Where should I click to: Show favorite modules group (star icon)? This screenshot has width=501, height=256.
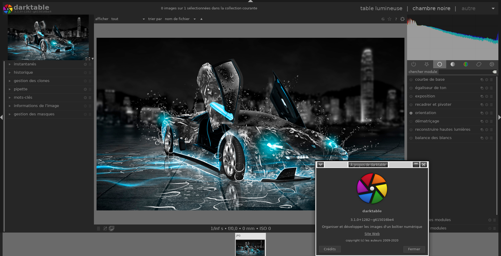click(427, 64)
